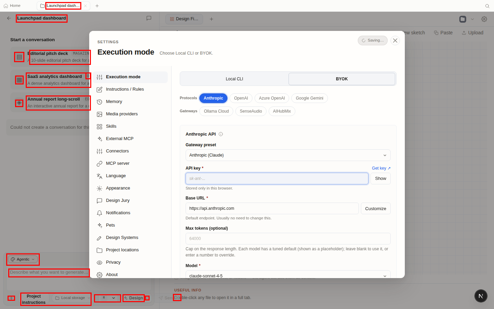Open the Execution mode settings section

point(130,77)
